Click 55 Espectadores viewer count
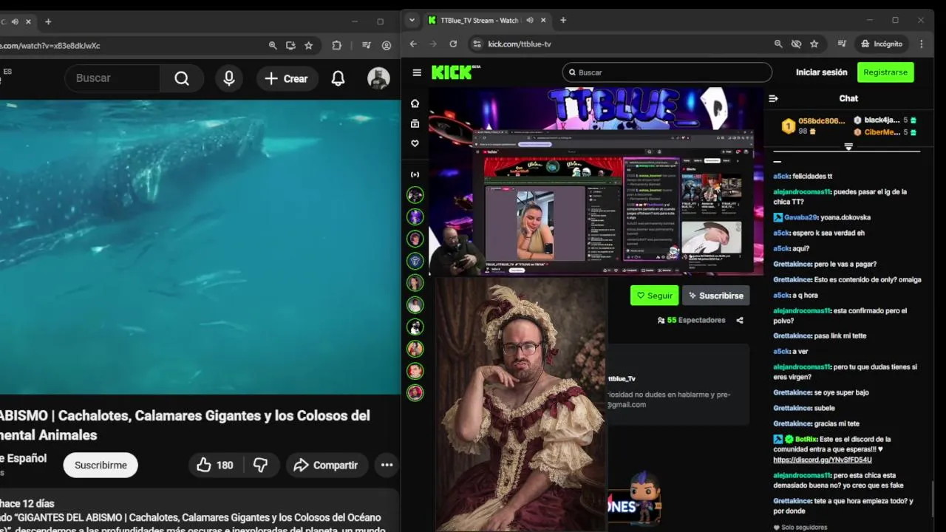This screenshot has height=532, width=946. click(691, 320)
